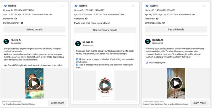Open the three-dot menu on ad 1329904528274290
This screenshot has width=212, height=108.
(62, 6)
